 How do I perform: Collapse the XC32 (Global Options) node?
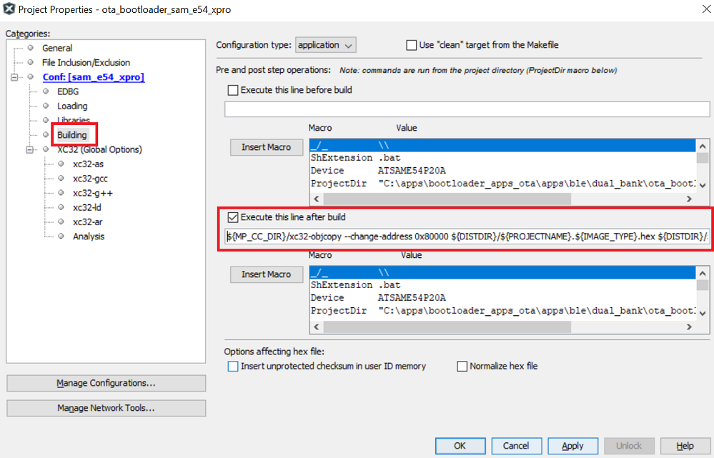[x=29, y=150]
